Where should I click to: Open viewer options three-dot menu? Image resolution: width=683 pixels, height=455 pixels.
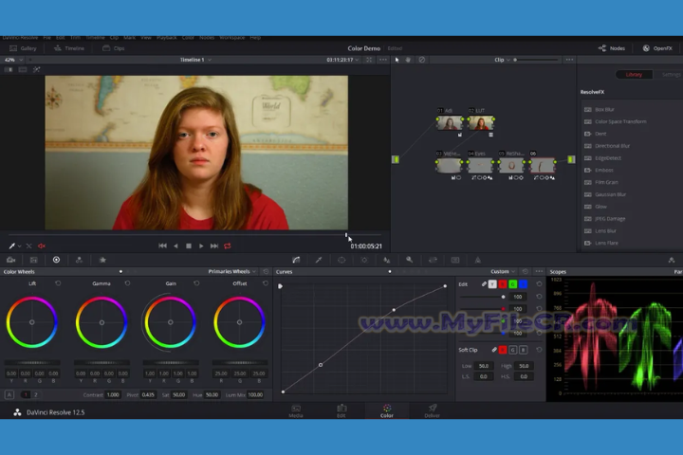coord(383,60)
